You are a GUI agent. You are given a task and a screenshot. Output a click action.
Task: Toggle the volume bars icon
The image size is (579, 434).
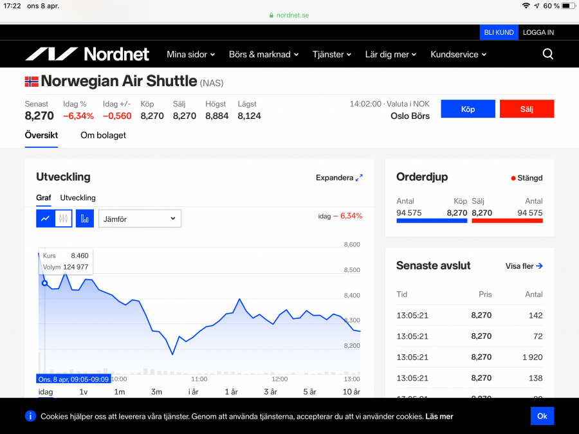[x=85, y=219]
